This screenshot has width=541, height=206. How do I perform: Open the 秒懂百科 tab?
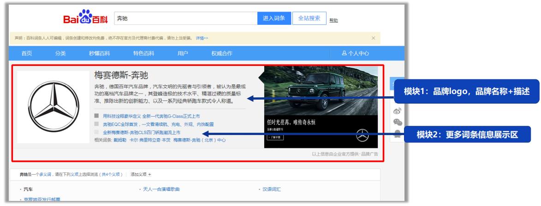99,53
